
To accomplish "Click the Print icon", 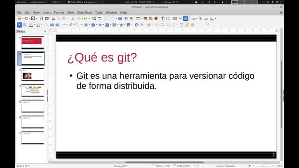I will [x=47, y=19].
